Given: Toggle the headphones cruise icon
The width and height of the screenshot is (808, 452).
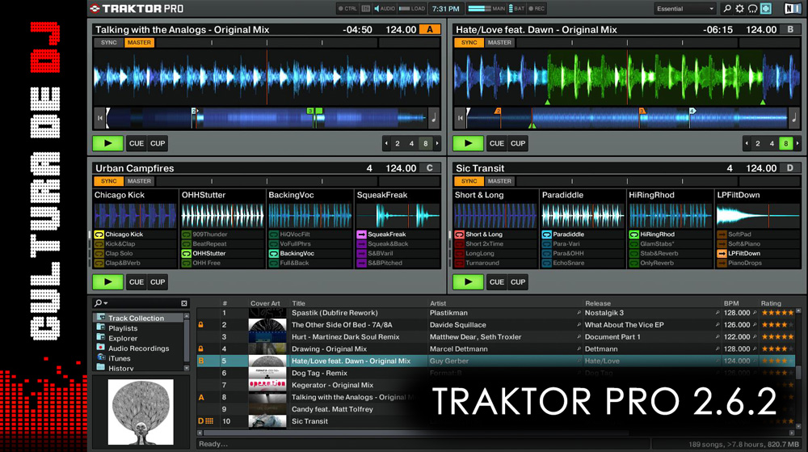Looking at the screenshot, I should point(752,9).
